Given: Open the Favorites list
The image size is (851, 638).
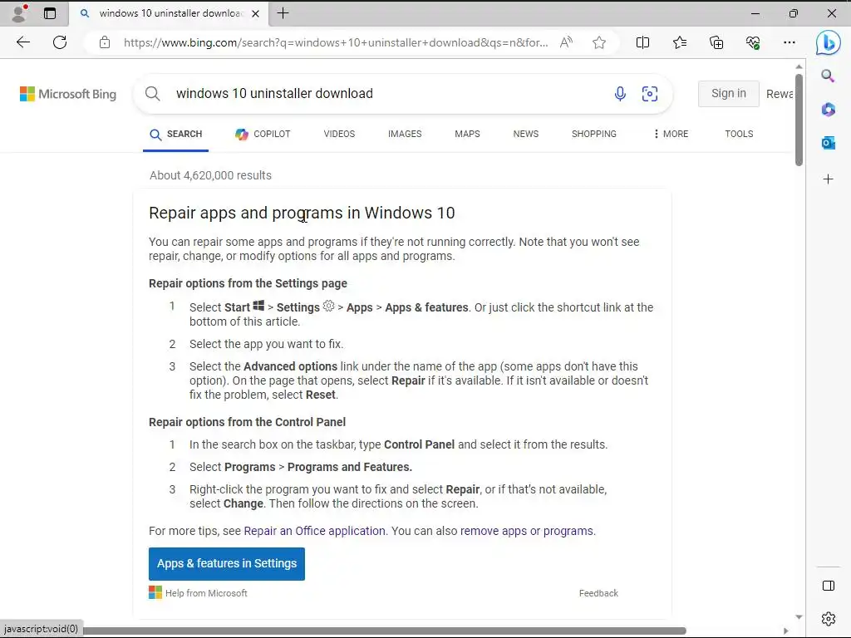Looking at the screenshot, I should tap(680, 42).
